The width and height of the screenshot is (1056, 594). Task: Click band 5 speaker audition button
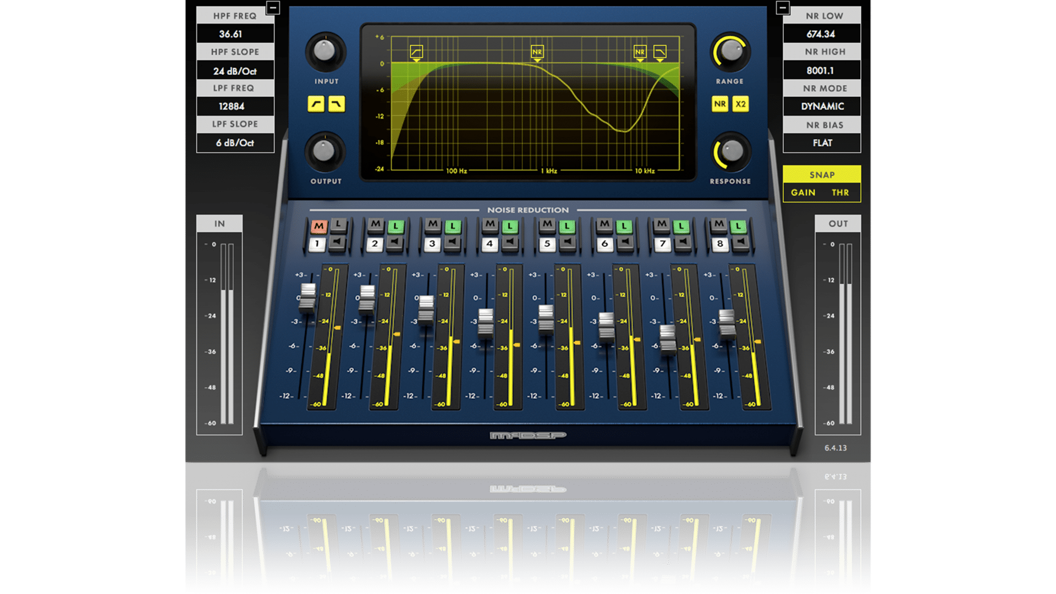(567, 243)
